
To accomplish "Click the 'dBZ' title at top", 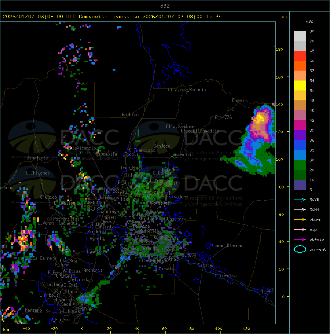I will click(165, 6).
